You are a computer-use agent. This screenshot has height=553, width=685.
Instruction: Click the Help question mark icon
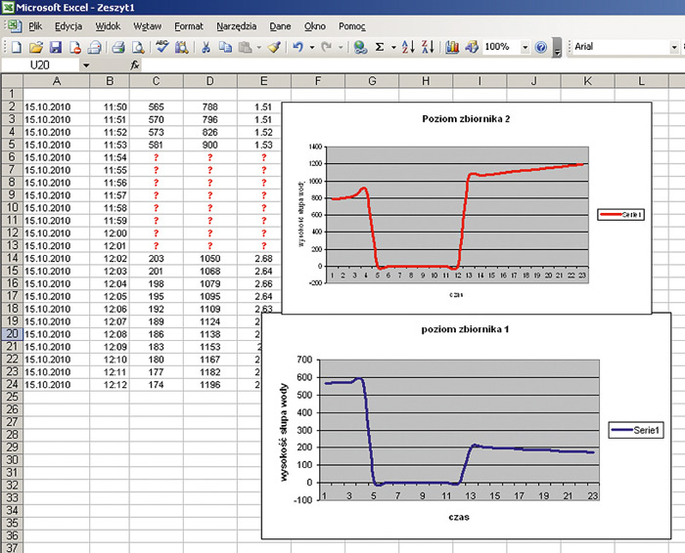pyautogui.click(x=540, y=46)
